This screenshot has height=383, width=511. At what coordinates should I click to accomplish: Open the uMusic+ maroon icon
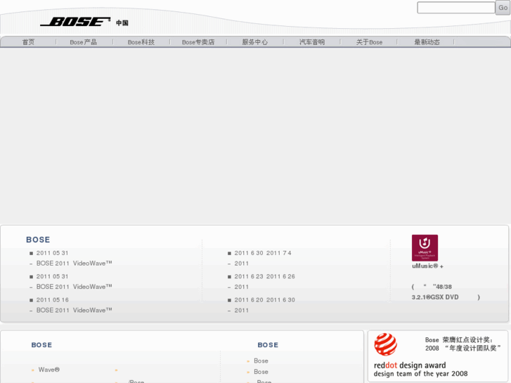[425, 248]
